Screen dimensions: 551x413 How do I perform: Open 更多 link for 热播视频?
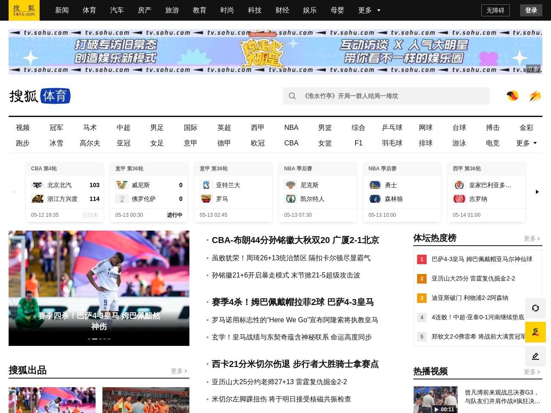(532, 372)
